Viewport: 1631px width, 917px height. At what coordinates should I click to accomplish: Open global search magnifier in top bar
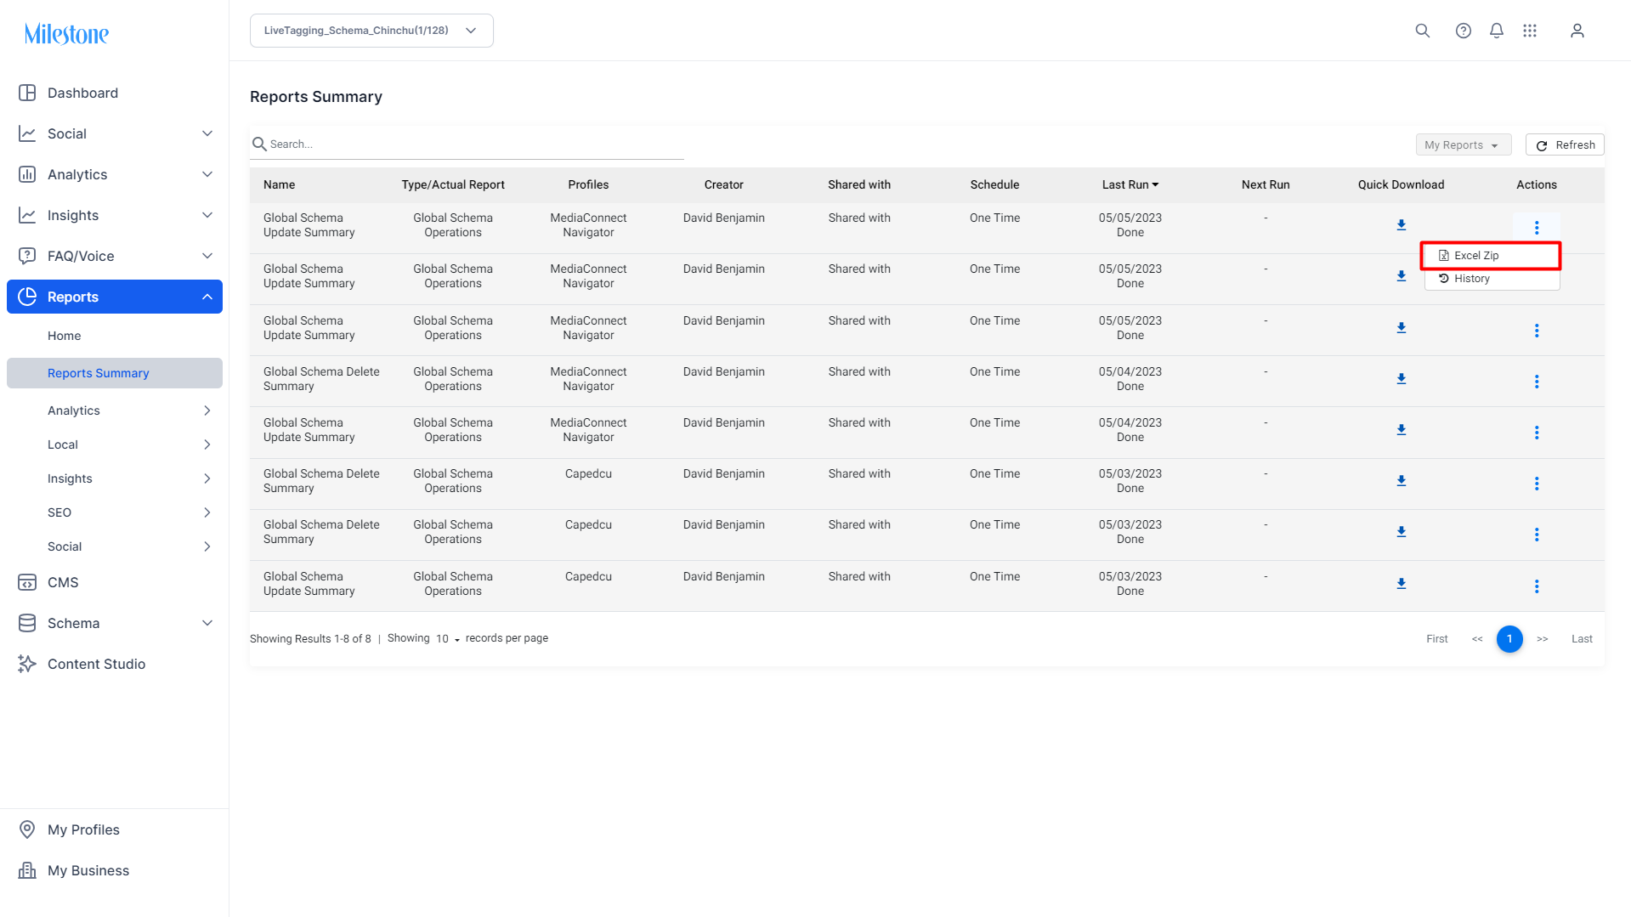[1422, 31]
